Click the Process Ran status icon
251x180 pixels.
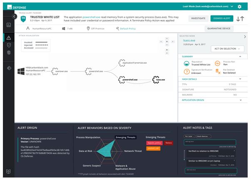(217, 63)
